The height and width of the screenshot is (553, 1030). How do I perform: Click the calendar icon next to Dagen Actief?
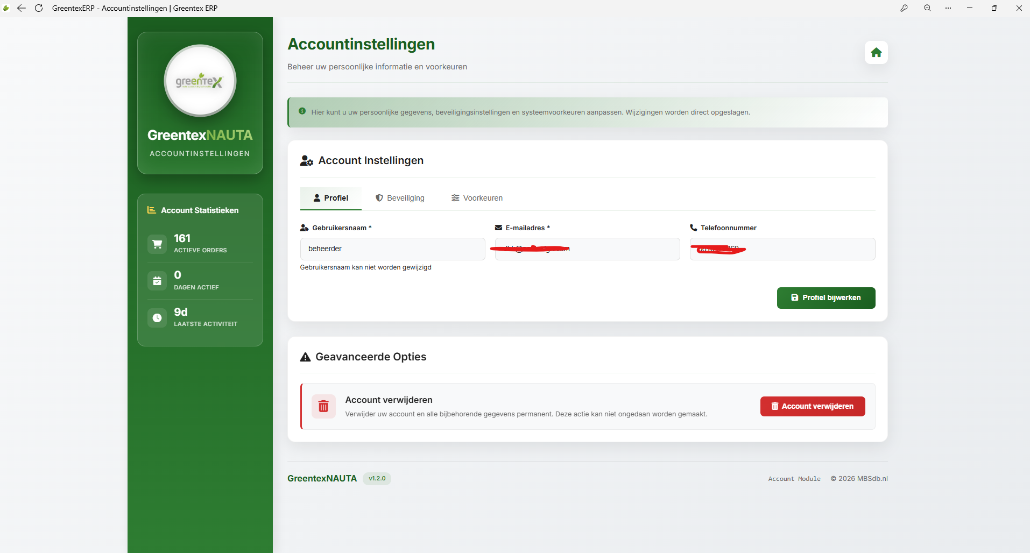[157, 281]
